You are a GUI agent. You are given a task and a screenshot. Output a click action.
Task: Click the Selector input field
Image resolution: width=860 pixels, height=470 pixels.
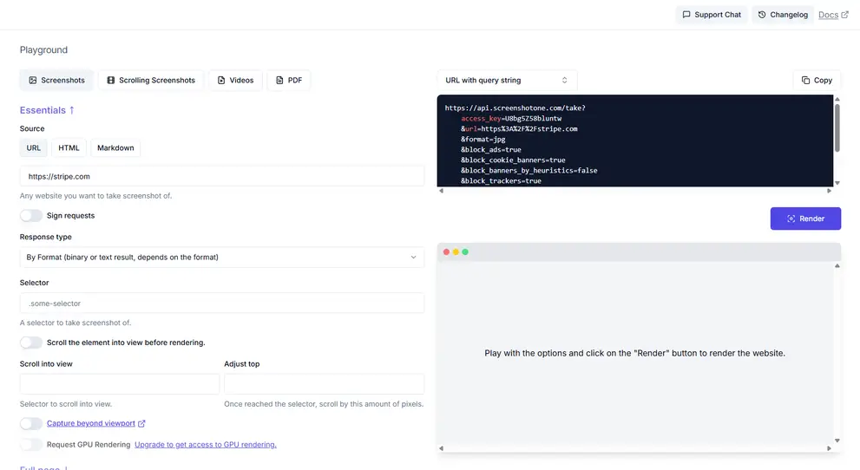click(221, 303)
